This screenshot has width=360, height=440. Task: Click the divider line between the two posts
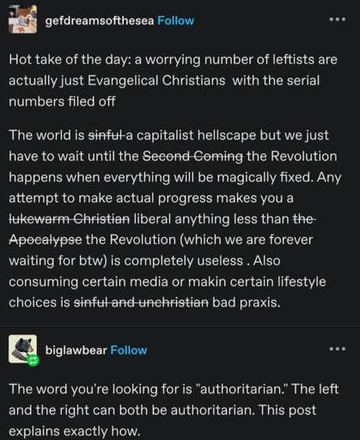(180, 326)
